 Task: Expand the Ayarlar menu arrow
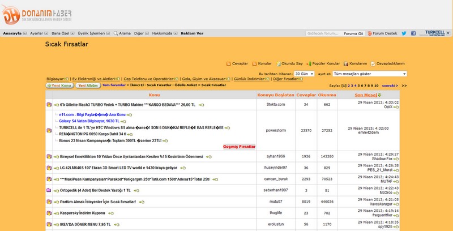tap(46, 33)
